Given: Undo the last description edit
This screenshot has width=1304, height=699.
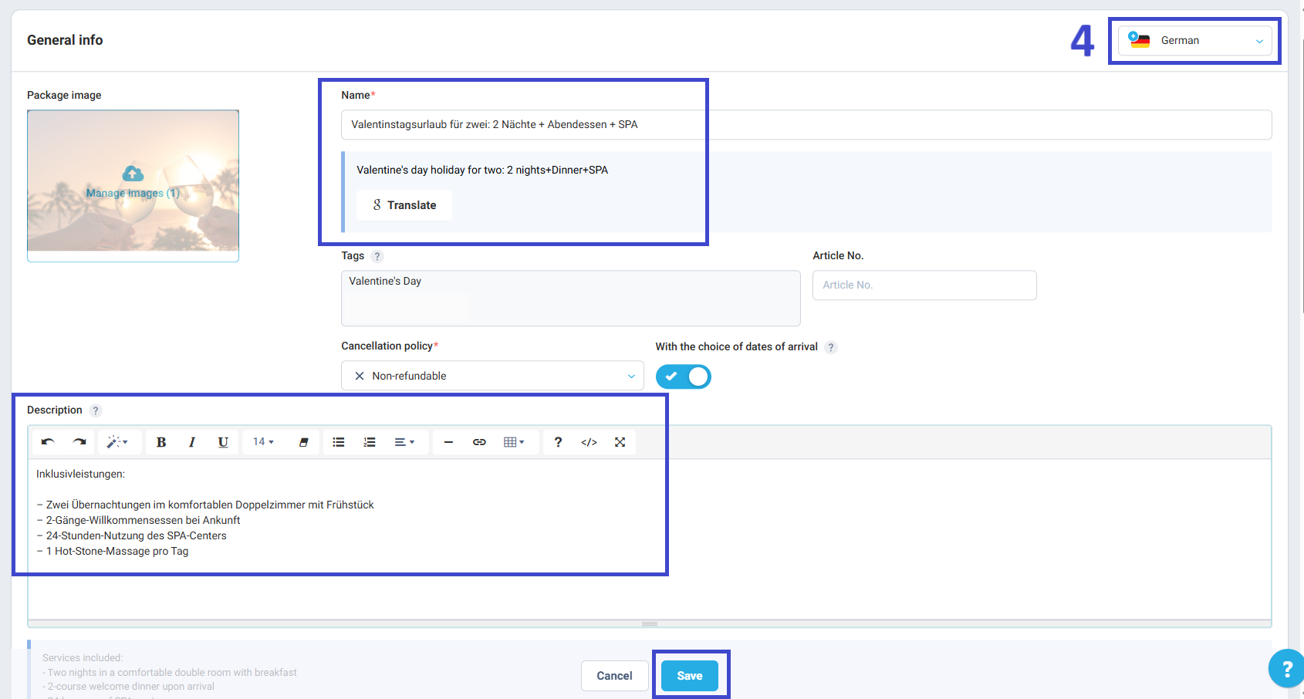Looking at the screenshot, I should coord(48,442).
